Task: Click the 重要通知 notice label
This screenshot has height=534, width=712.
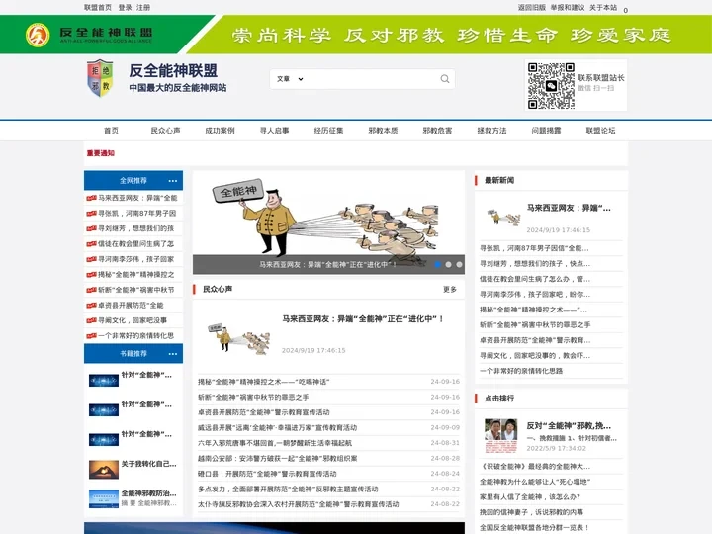Action: coord(100,153)
